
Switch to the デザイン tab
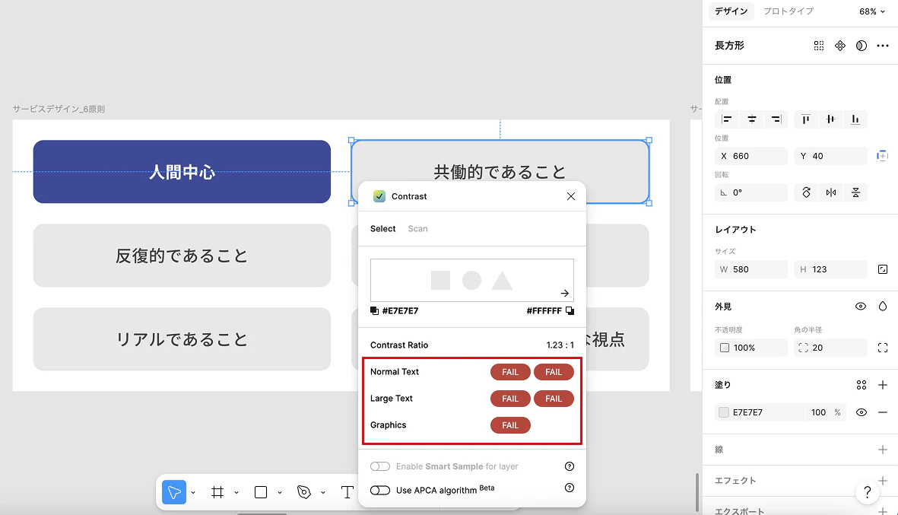[x=731, y=11]
